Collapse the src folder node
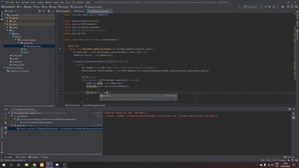Screen dimensions: 299x168 tap(7, 30)
